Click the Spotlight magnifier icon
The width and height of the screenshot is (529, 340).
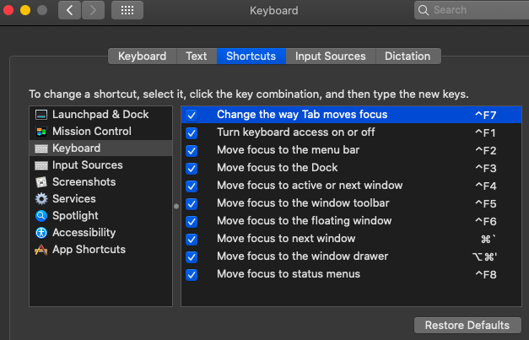point(41,215)
